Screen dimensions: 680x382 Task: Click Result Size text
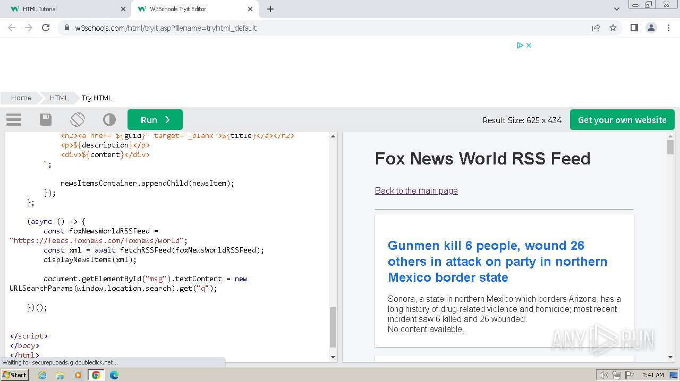tap(522, 120)
